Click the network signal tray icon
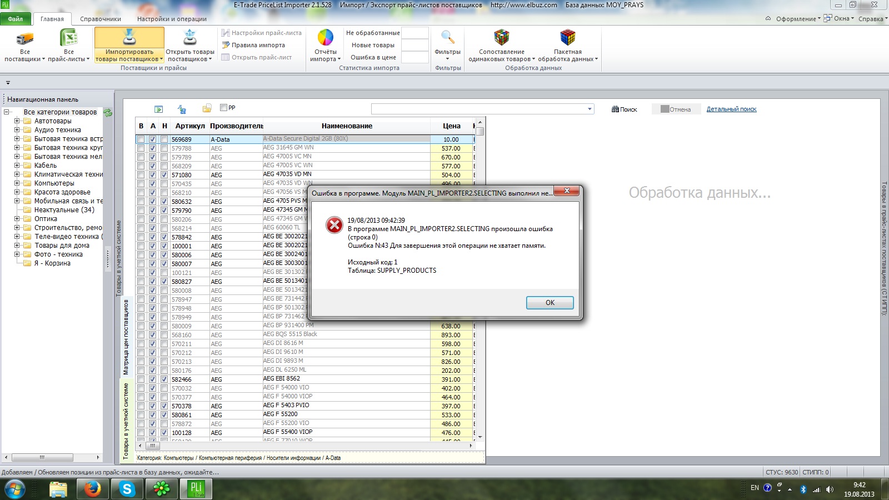This screenshot has width=889, height=500. (816, 489)
